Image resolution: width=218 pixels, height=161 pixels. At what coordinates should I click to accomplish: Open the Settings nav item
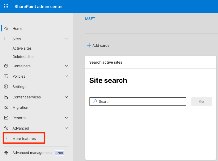[36, 86]
